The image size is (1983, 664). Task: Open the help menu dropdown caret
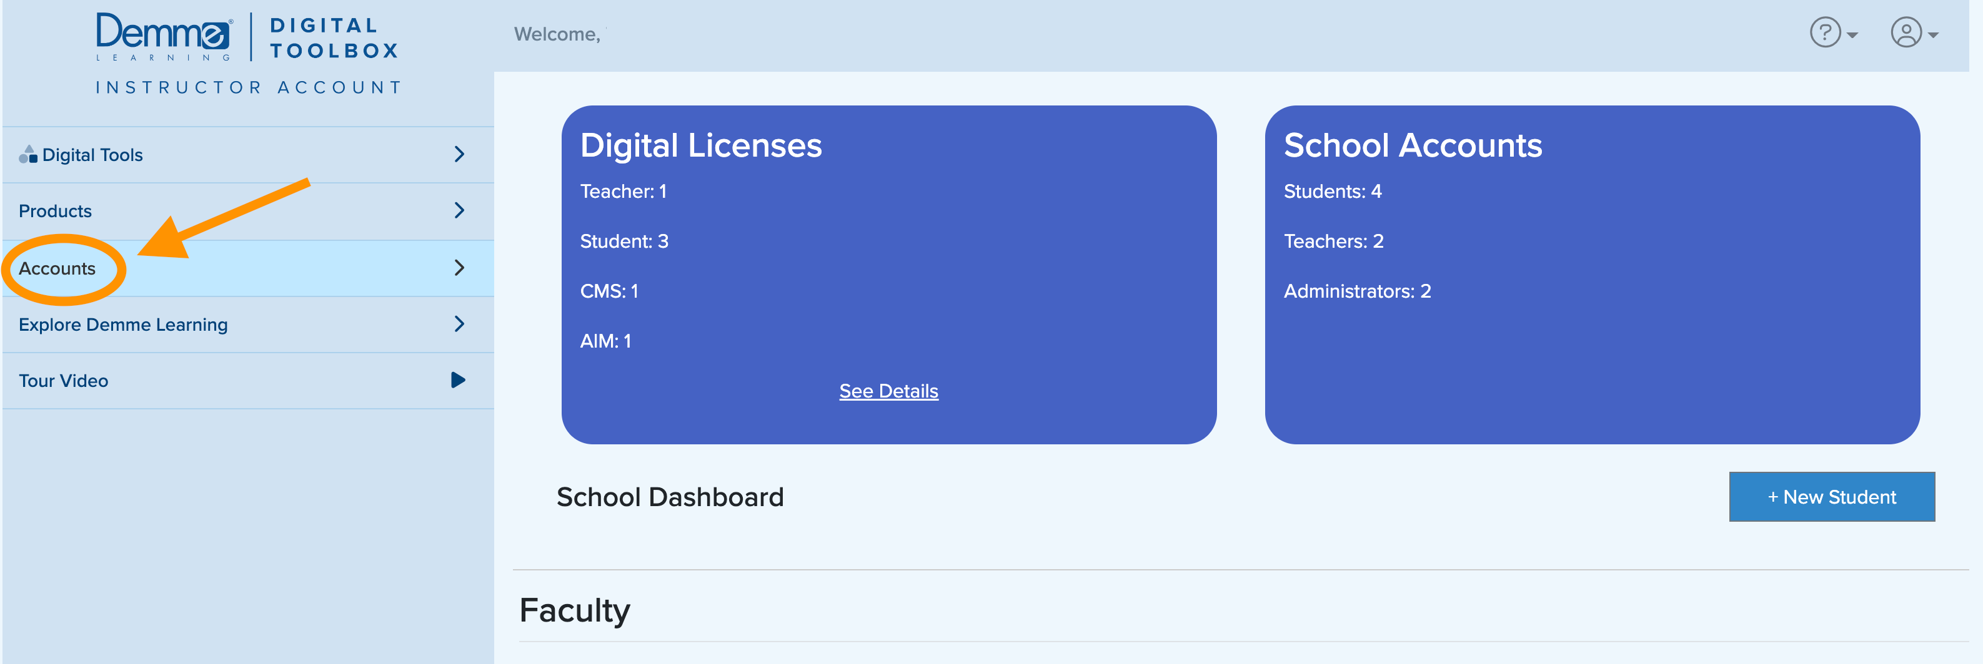click(x=1852, y=36)
